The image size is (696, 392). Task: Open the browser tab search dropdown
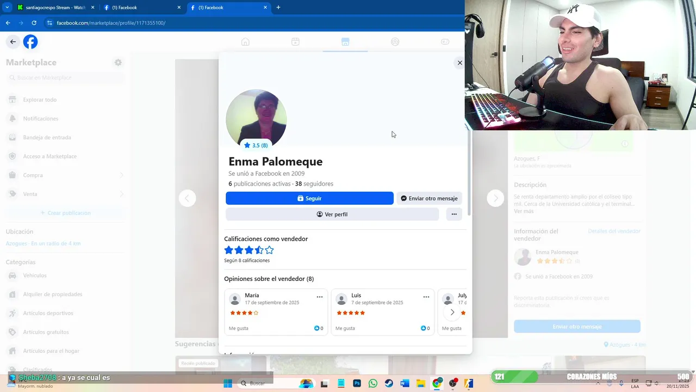[x=7, y=8]
